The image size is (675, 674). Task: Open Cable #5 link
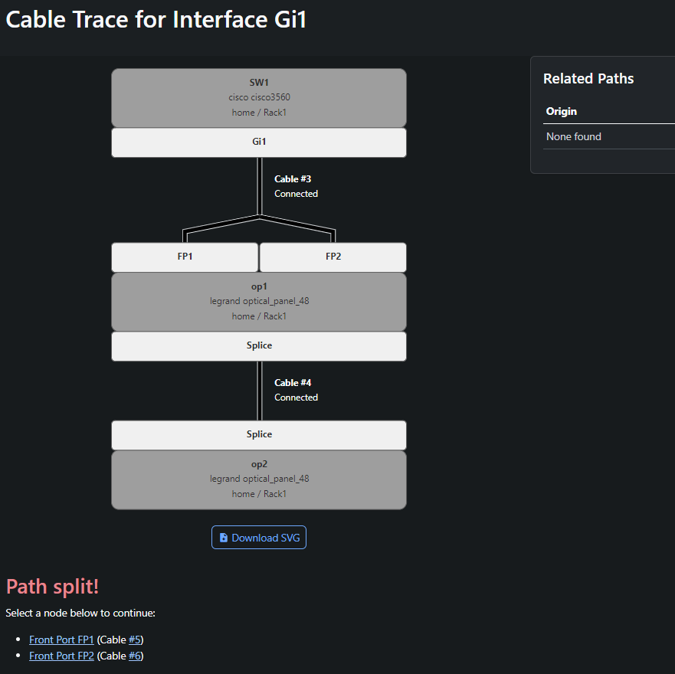click(134, 640)
